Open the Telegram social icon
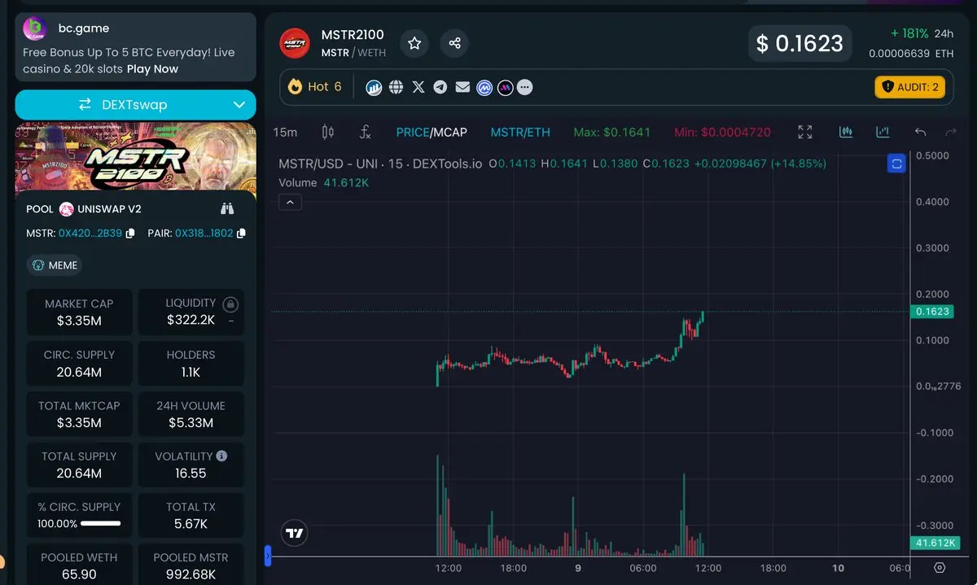The height and width of the screenshot is (585, 977). point(440,87)
